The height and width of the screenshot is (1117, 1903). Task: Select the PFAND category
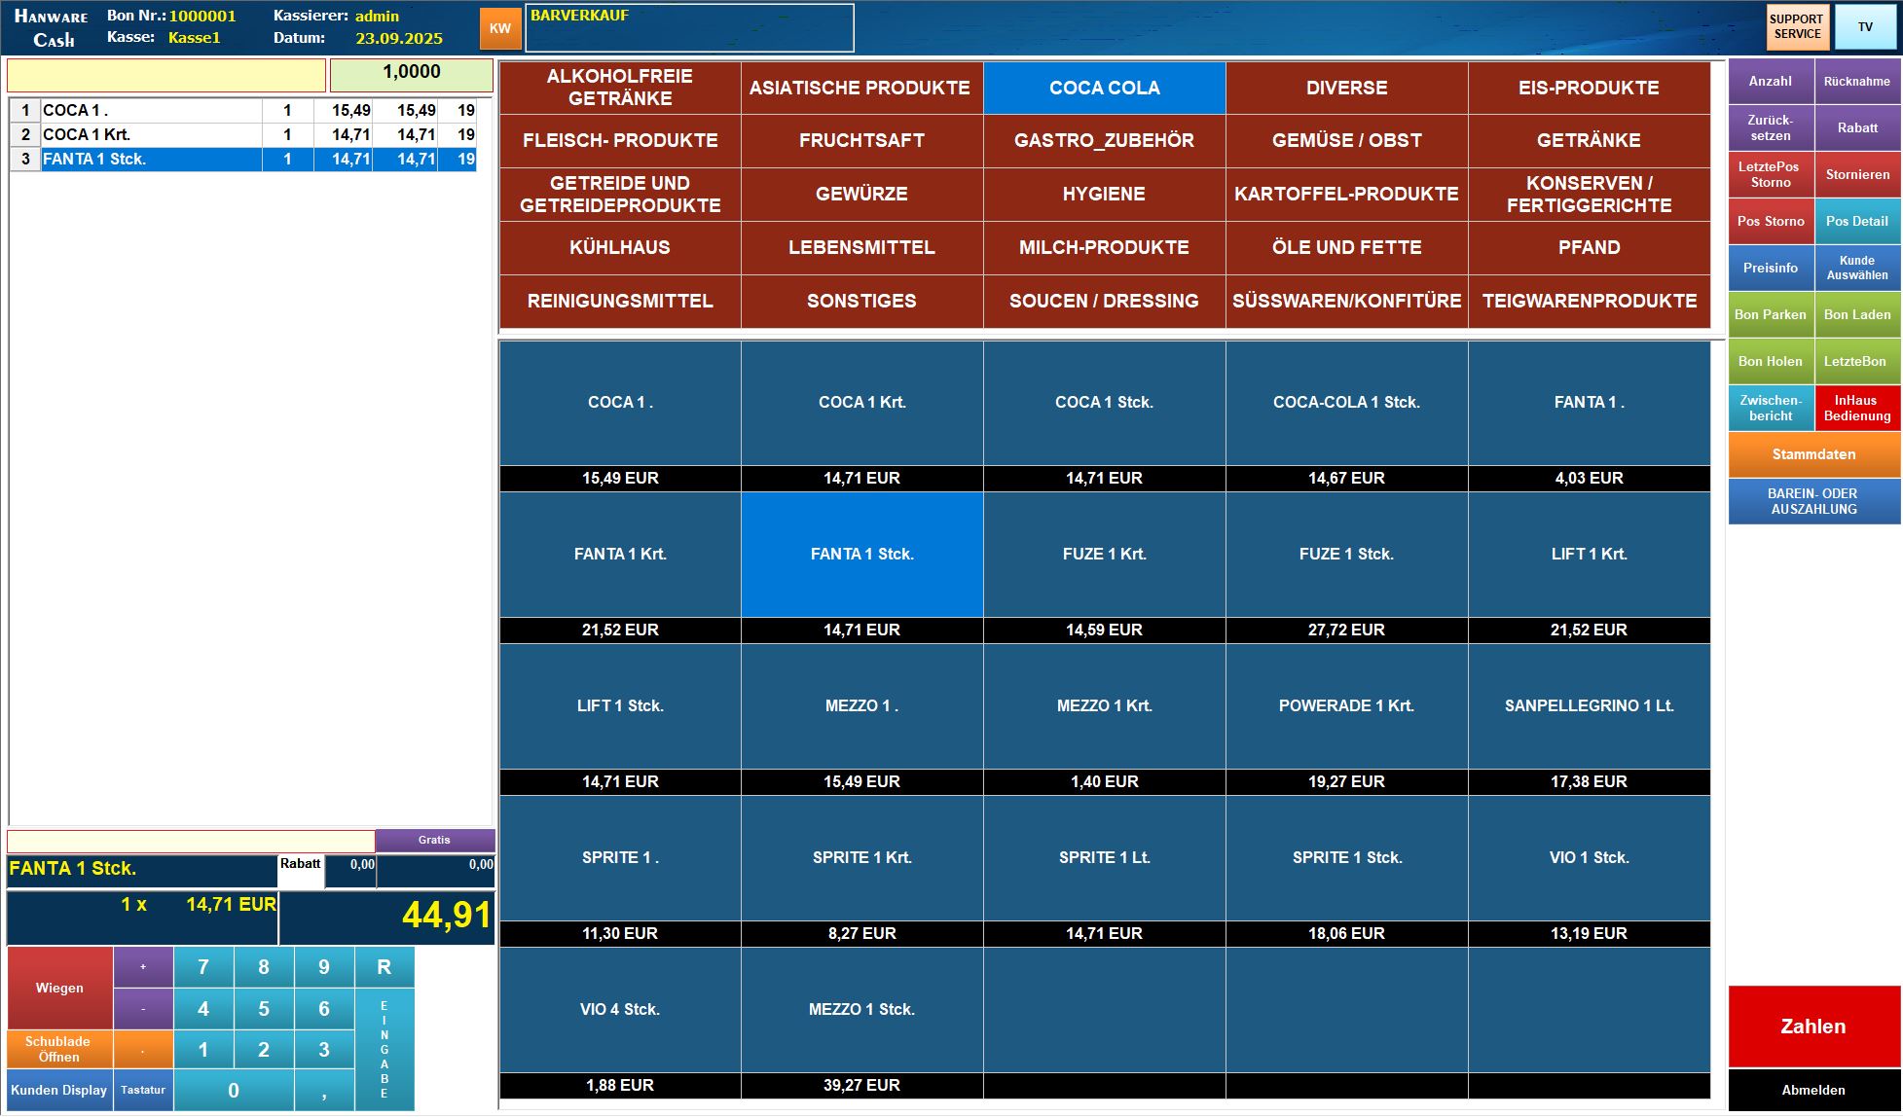1589,247
